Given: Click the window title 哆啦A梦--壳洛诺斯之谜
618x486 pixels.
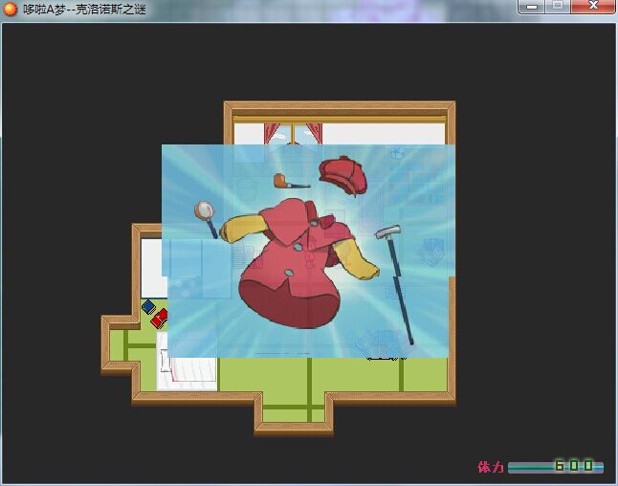Looking at the screenshot, I should point(84,9).
